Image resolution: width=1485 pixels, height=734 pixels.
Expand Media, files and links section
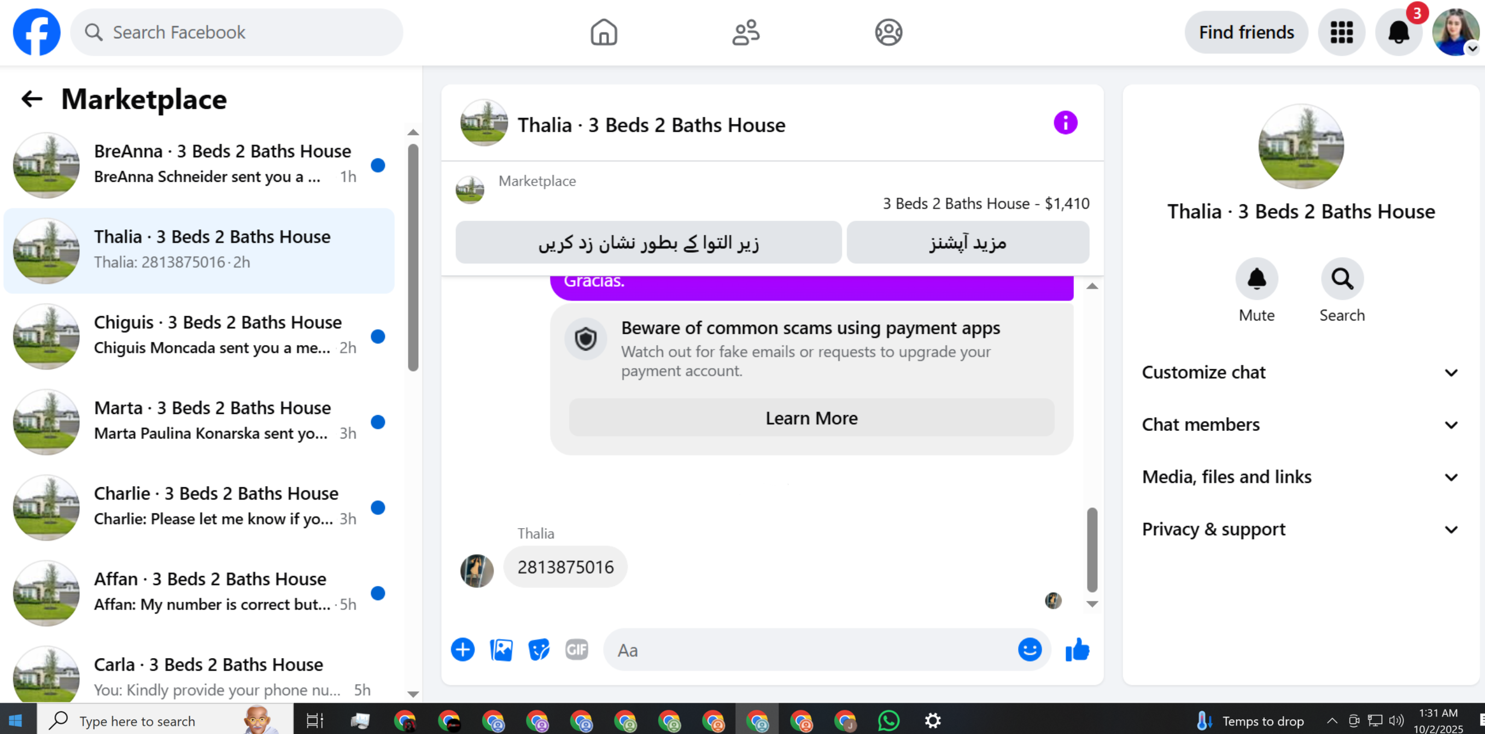pos(1300,477)
